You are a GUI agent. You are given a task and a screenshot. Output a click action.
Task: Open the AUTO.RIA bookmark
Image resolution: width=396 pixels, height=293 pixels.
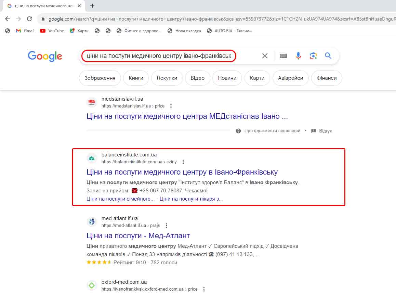(229, 31)
